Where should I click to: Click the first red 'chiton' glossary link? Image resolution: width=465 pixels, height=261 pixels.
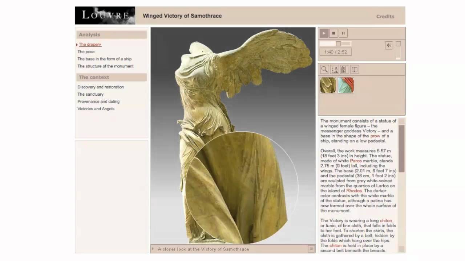point(386,221)
